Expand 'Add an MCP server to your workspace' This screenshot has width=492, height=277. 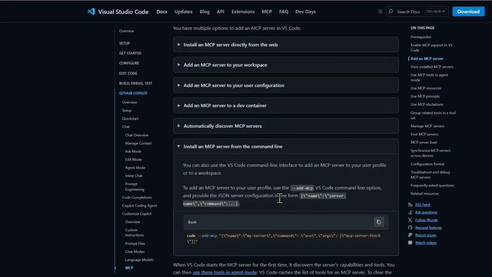click(286, 65)
